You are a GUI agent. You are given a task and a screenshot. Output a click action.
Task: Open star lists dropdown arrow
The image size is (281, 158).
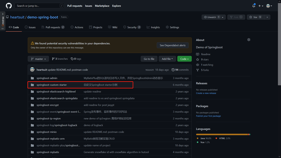pos(267,17)
